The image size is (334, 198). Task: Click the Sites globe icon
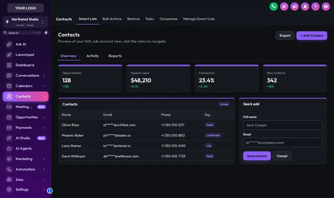[9, 180]
